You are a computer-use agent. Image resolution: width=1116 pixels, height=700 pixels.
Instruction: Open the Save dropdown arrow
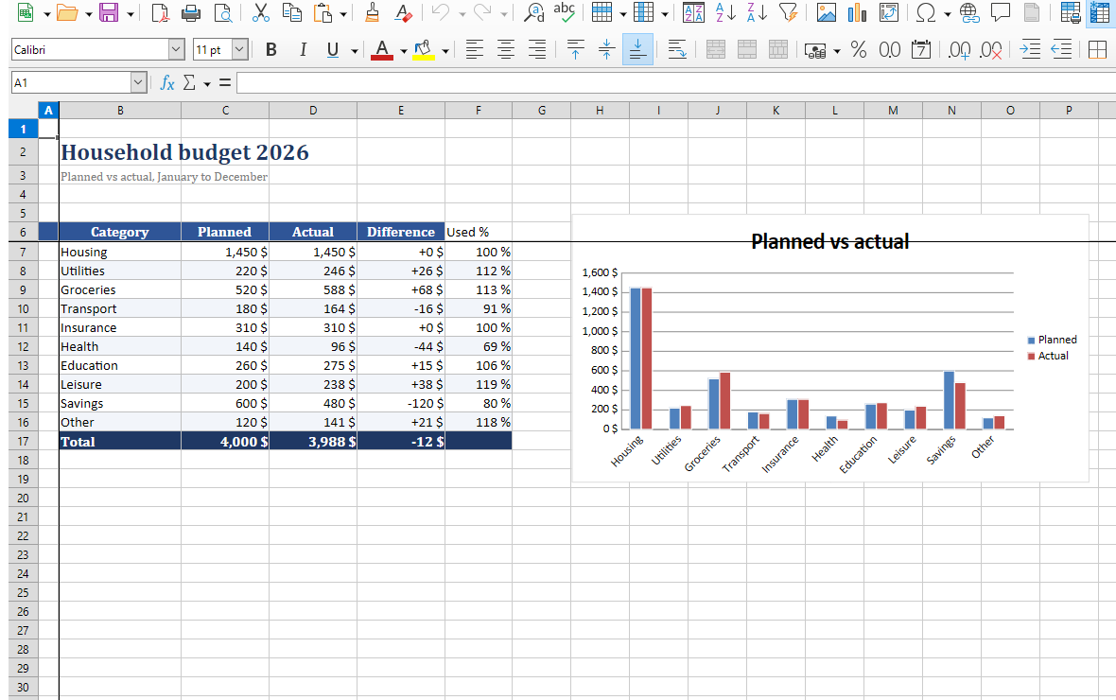130,13
